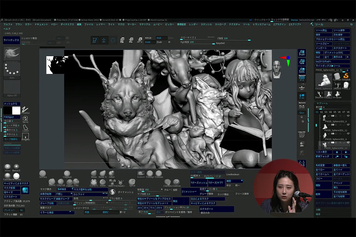356x237 pixels.
Task: Open the マテリアル menu
Action: 145,24
